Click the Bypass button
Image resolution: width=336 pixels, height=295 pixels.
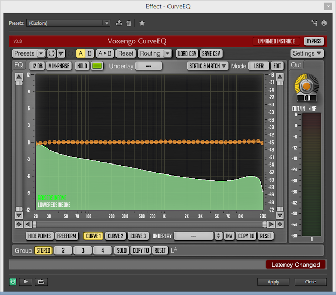[x=314, y=41]
